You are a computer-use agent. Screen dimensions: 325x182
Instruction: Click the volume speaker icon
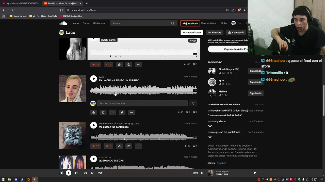tap(202, 173)
